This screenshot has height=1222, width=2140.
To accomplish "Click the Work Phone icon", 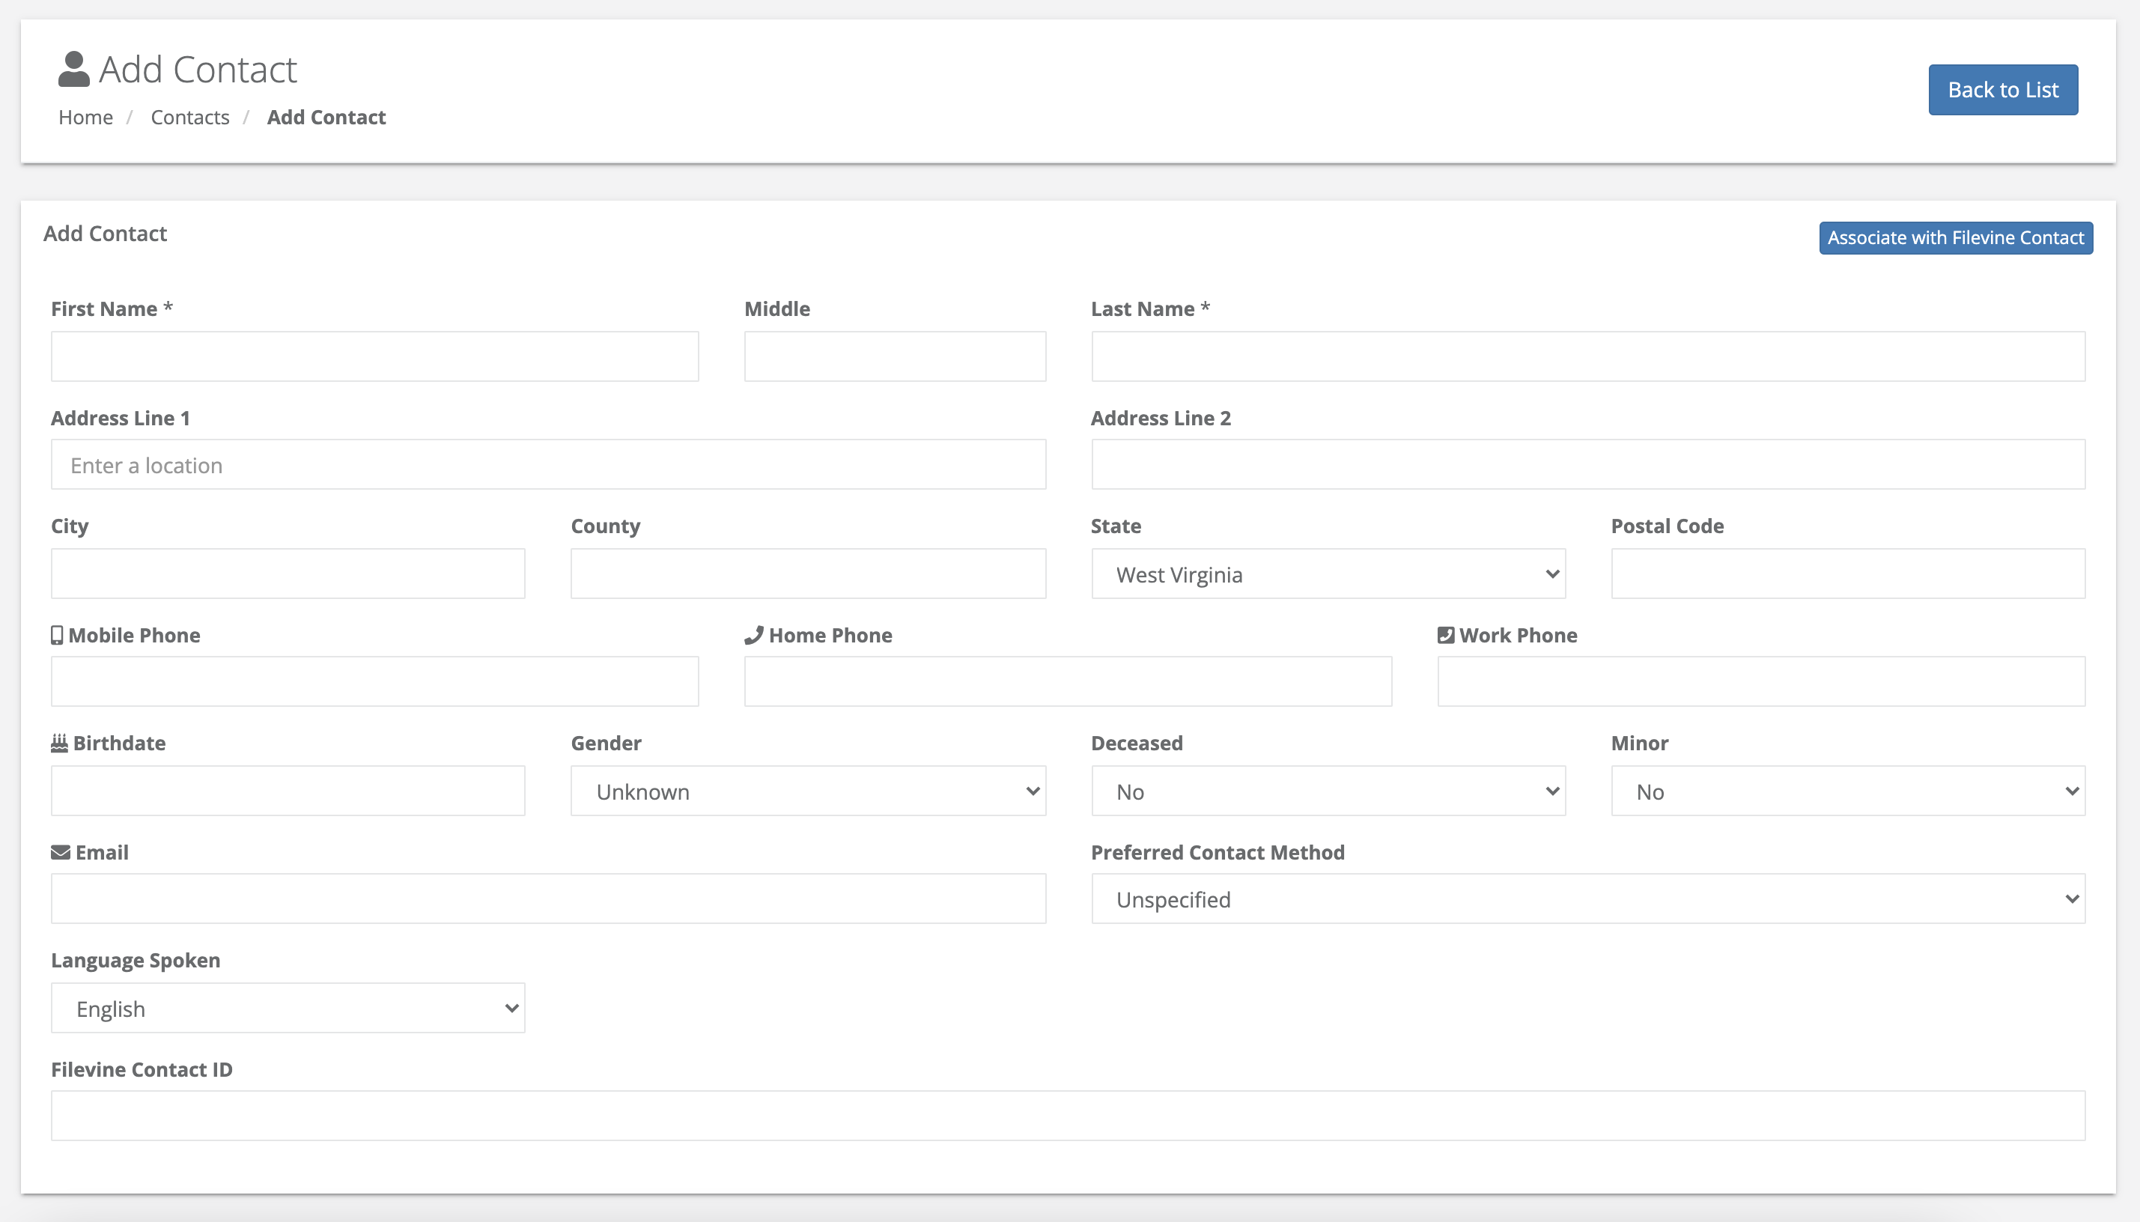I will pos(1445,636).
